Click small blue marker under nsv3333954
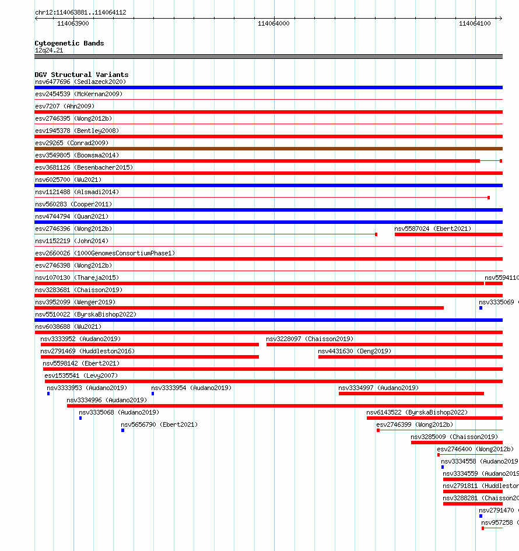This screenshot has width=519, height=551. (153, 394)
